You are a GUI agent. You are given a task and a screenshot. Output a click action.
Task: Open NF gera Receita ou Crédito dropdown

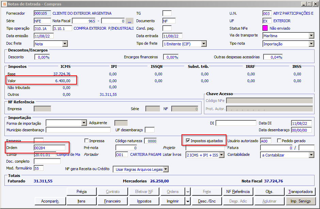click(x=166, y=169)
